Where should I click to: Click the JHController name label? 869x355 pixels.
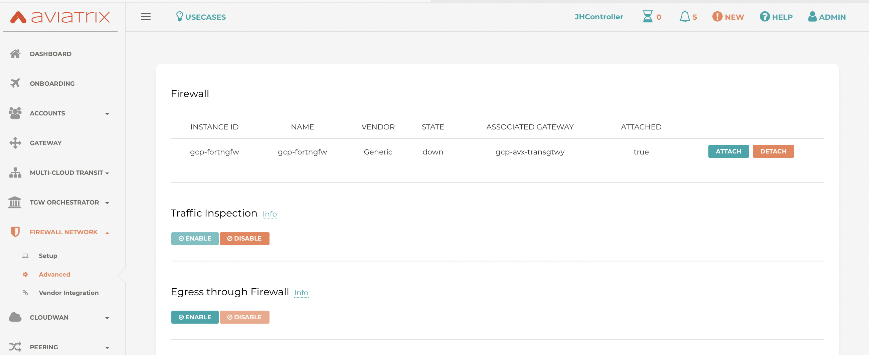point(598,17)
